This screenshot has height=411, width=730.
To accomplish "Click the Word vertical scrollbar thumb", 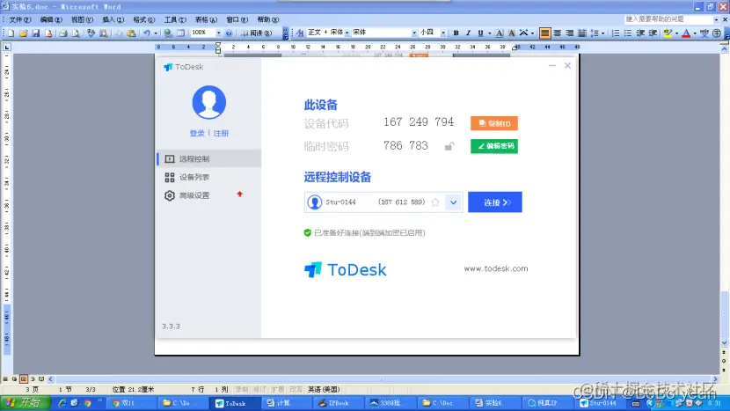I will point(725,314).
